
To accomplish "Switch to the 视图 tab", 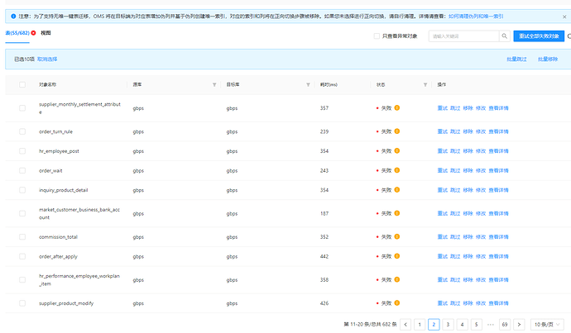I will pyautogui.click(x=46, y=33).
